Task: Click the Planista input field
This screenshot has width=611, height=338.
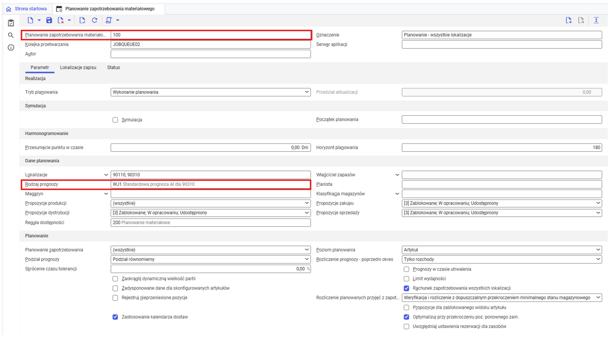Action: [502, 184]
